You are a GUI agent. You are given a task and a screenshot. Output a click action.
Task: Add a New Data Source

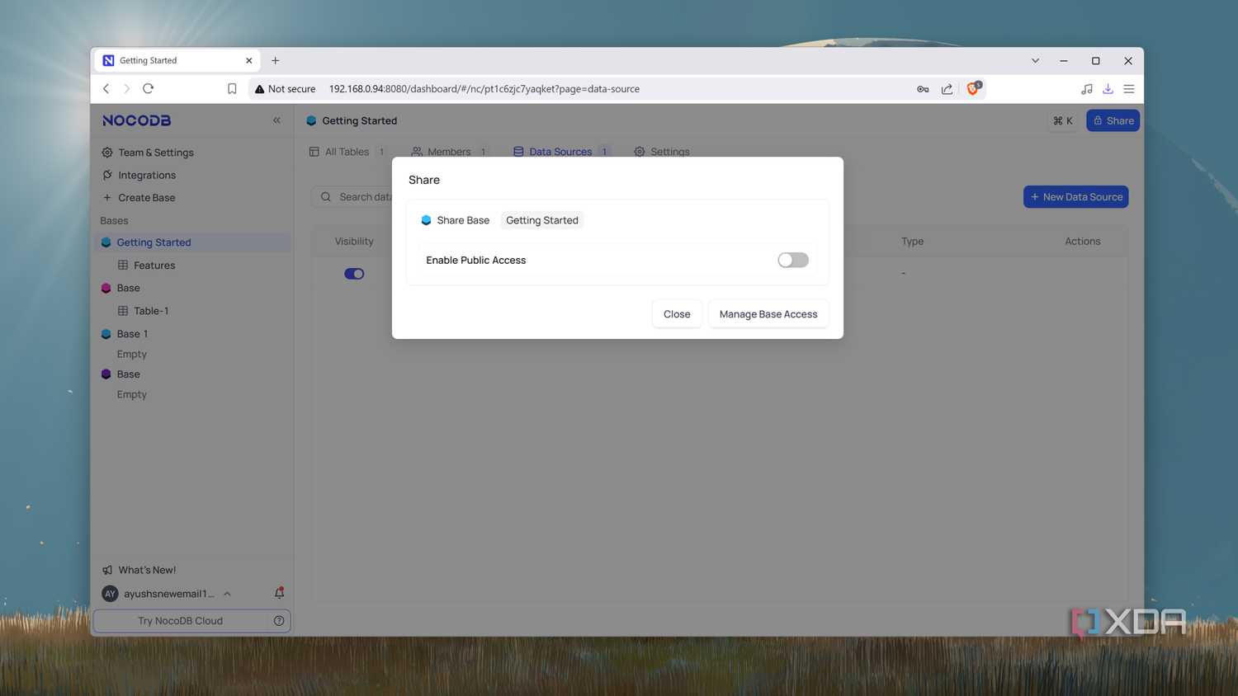(x=1075, y=197)
